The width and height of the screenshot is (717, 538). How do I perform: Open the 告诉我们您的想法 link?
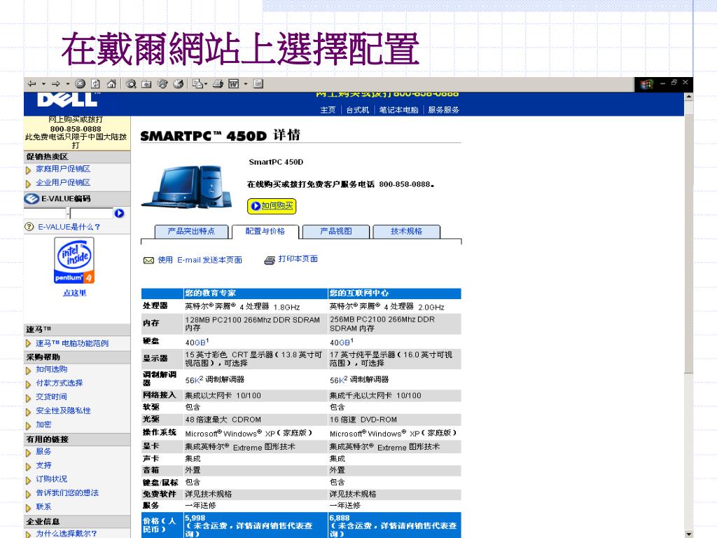click(67, 492)
